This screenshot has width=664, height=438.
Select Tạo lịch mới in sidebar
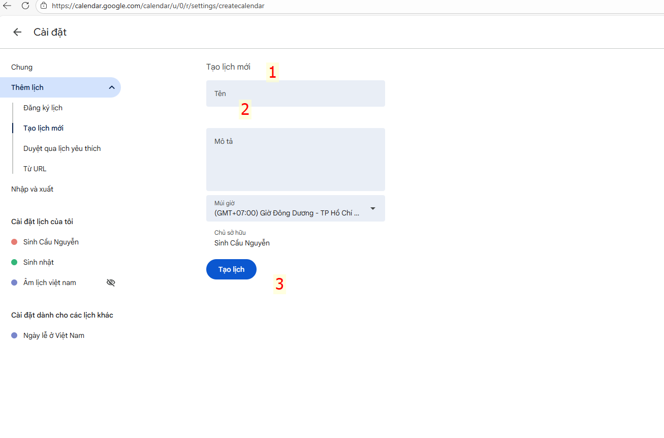(x=43, y=128)
